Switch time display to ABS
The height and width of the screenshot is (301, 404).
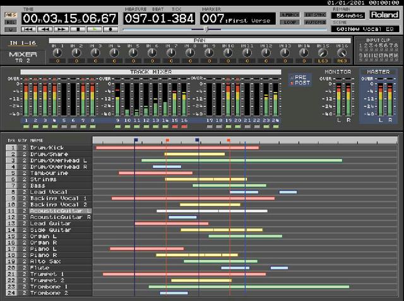coord(11,14)
